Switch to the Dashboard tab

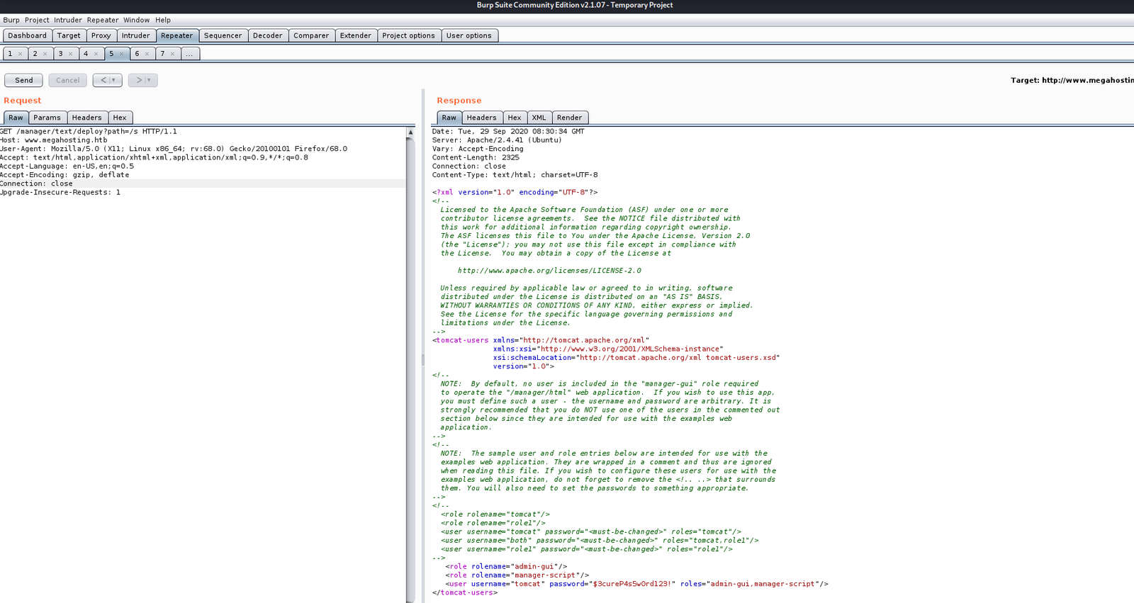tap(28, 35)
